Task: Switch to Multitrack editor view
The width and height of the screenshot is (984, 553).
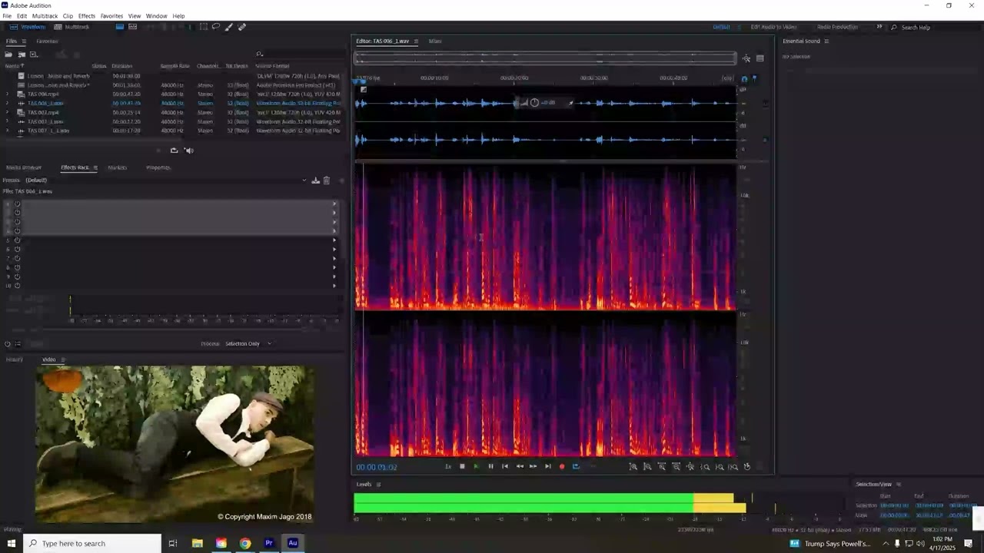Action: click(x=71, y=27)
